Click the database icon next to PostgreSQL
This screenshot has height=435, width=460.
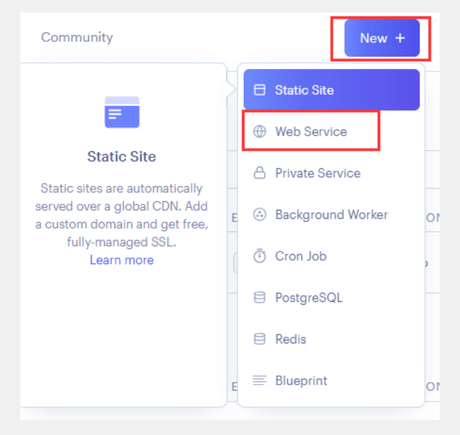coord(260,298)
